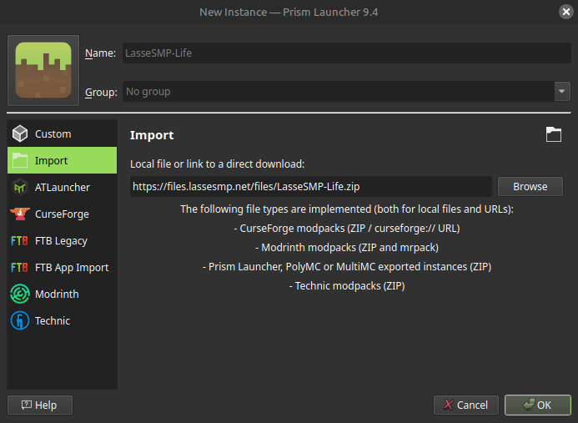The image size is (578, 423).
Task: Open the Import page in sidebar
Action: coord(62,161)
